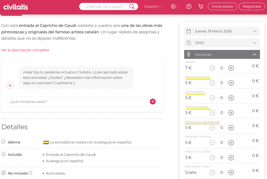This screenshot has width=267, height=179.
Task: Open the euro currency selector
Action: point(175,7)
